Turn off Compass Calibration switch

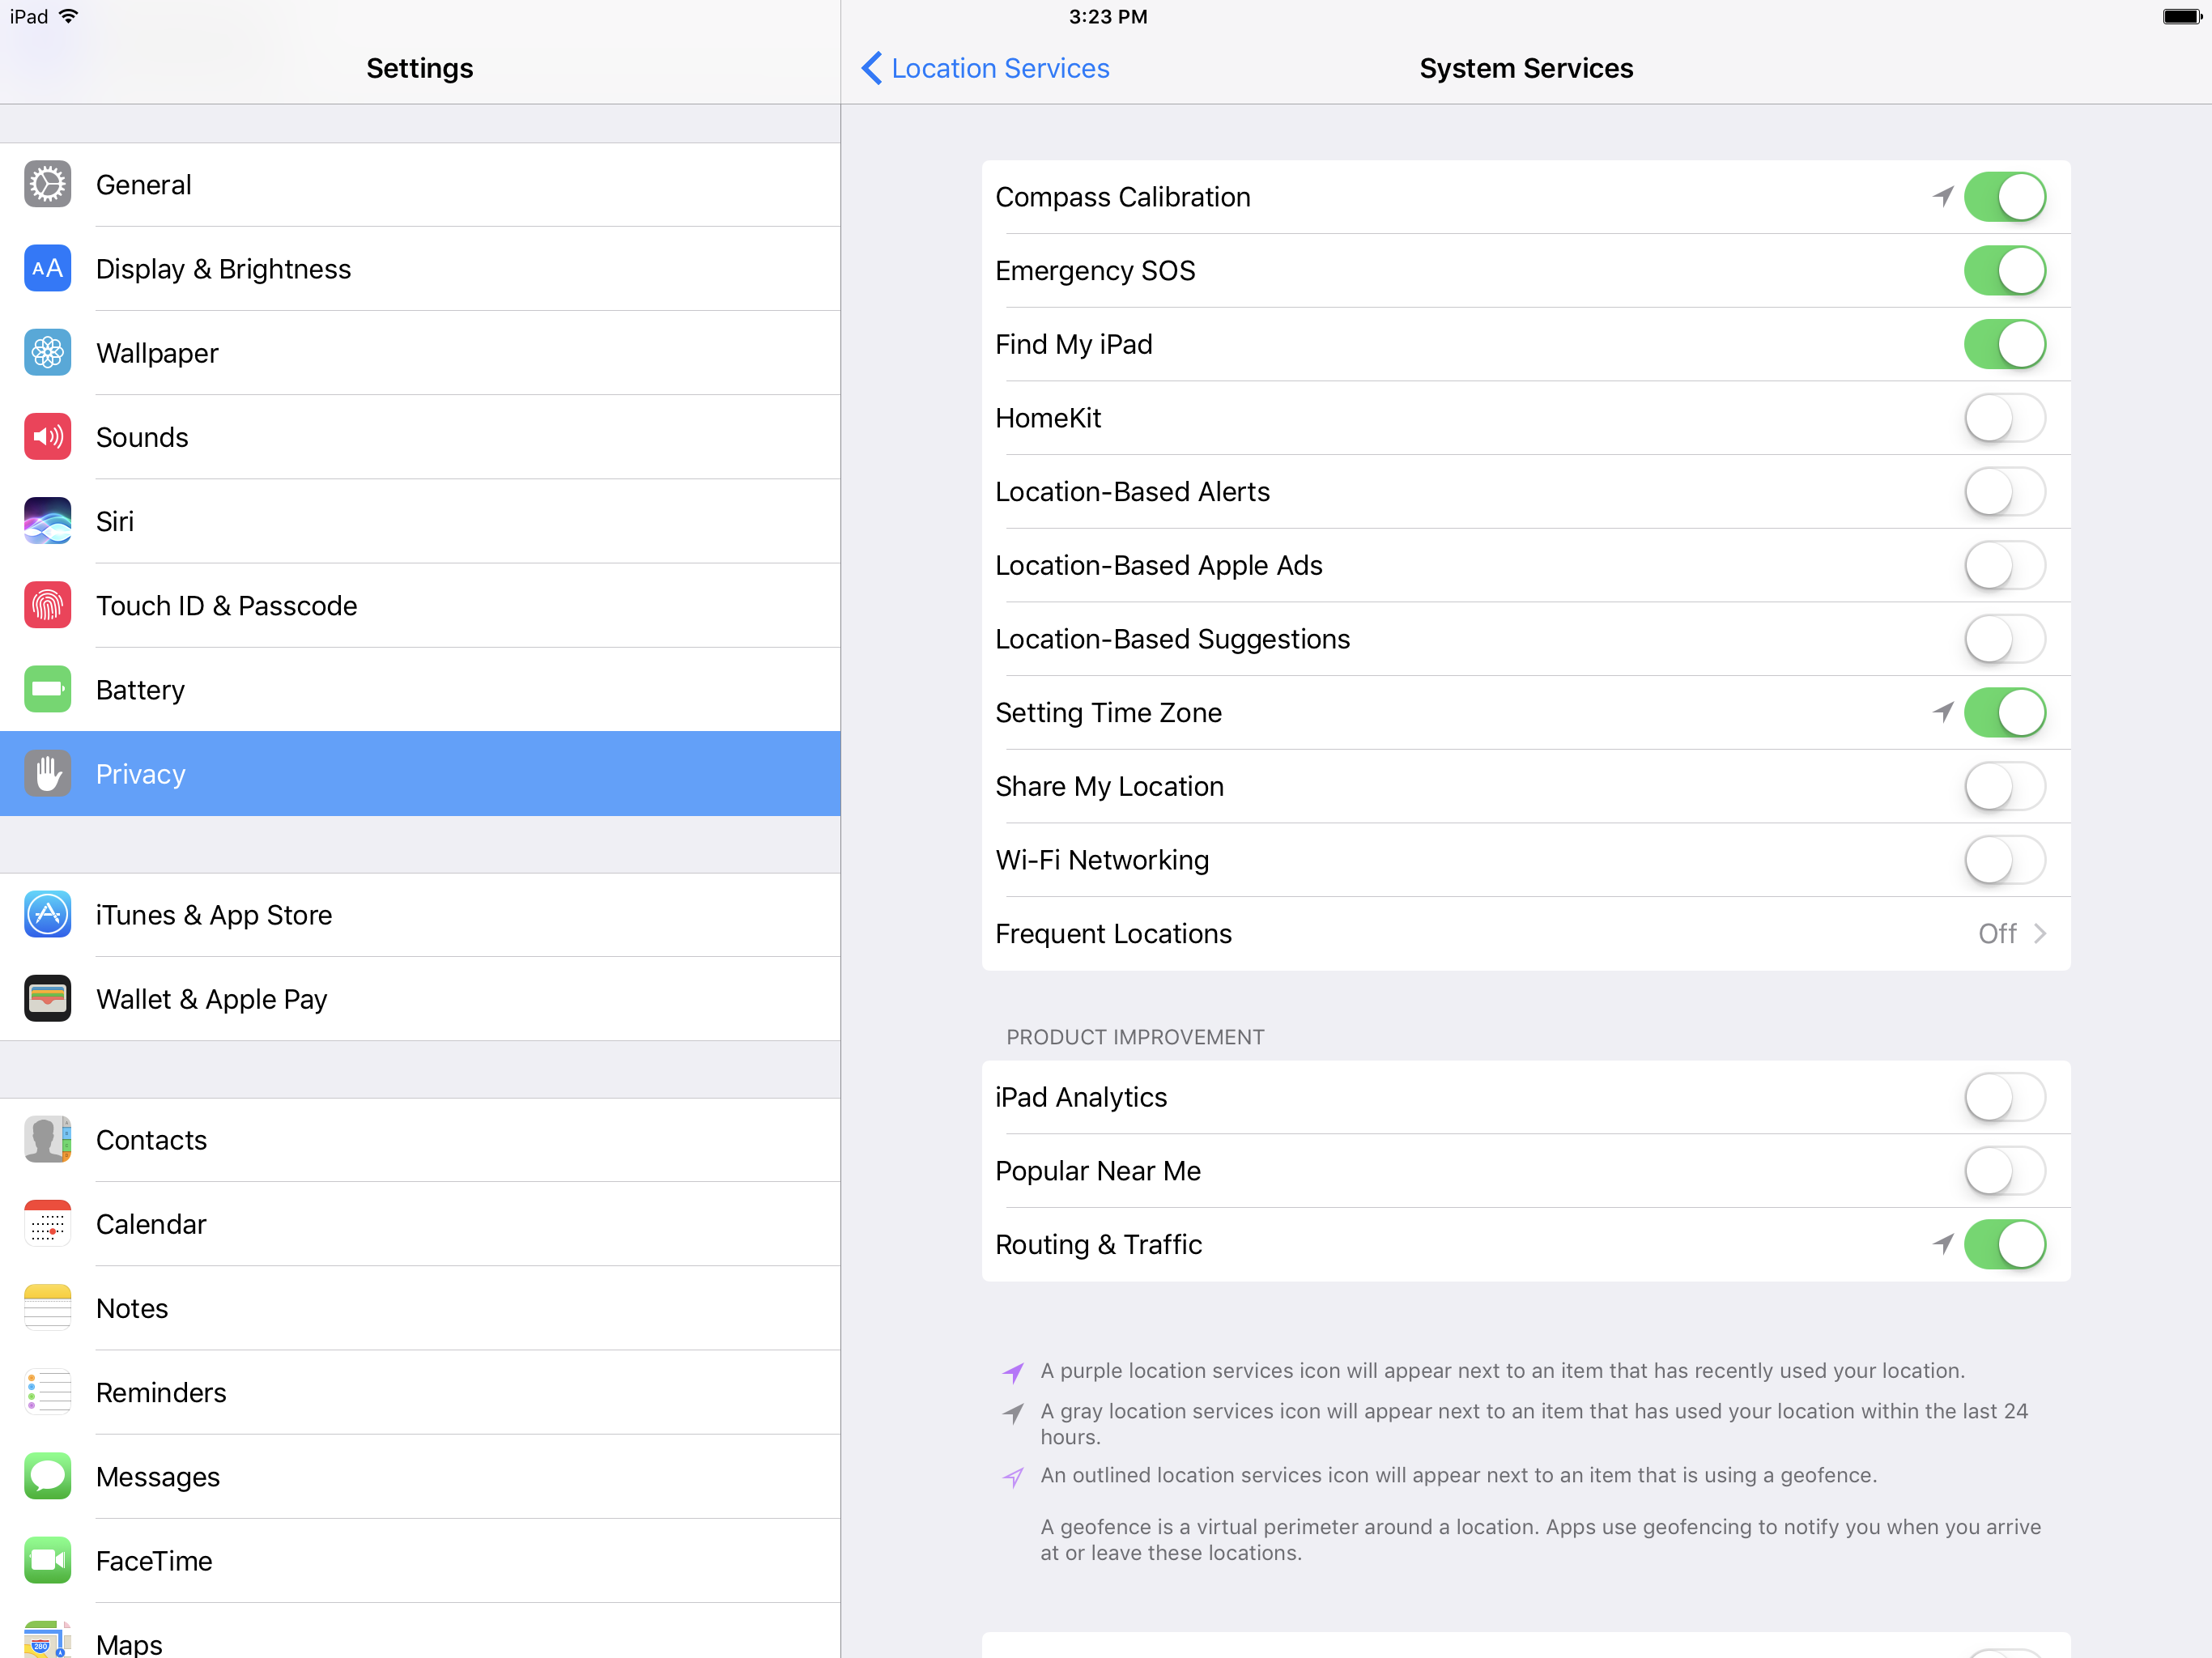tap(2004, 196)
